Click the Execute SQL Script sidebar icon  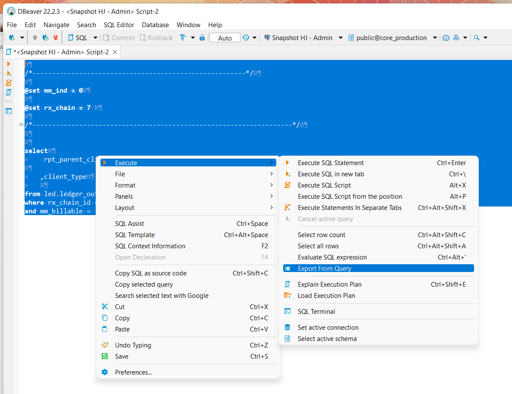pyautogui.click(x=9, y=83)
